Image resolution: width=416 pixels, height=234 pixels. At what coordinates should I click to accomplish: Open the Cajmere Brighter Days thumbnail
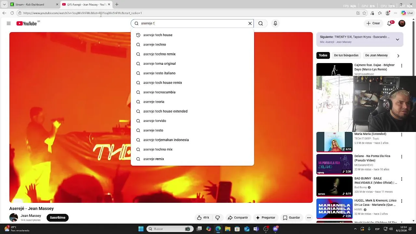[334, 70]
